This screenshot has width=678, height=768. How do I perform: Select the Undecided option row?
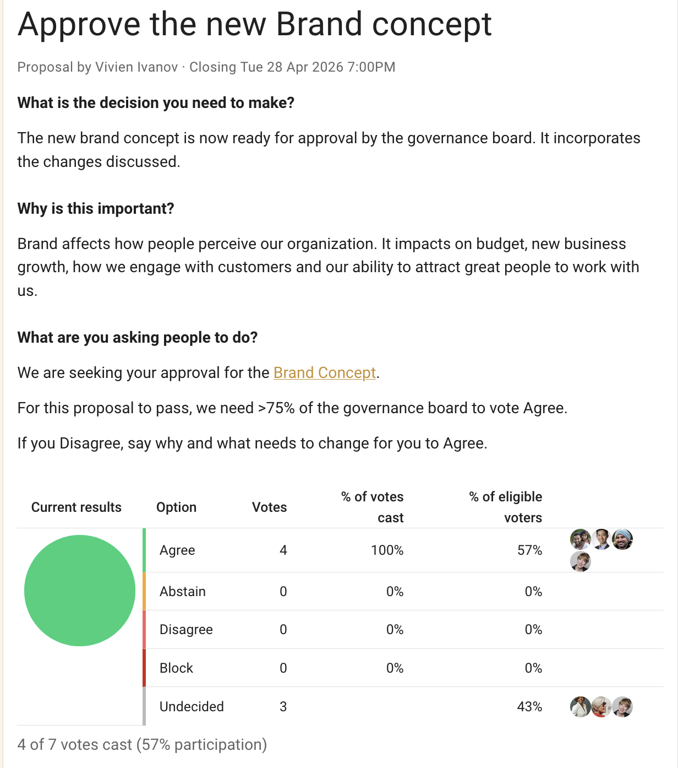click(403, 706)
